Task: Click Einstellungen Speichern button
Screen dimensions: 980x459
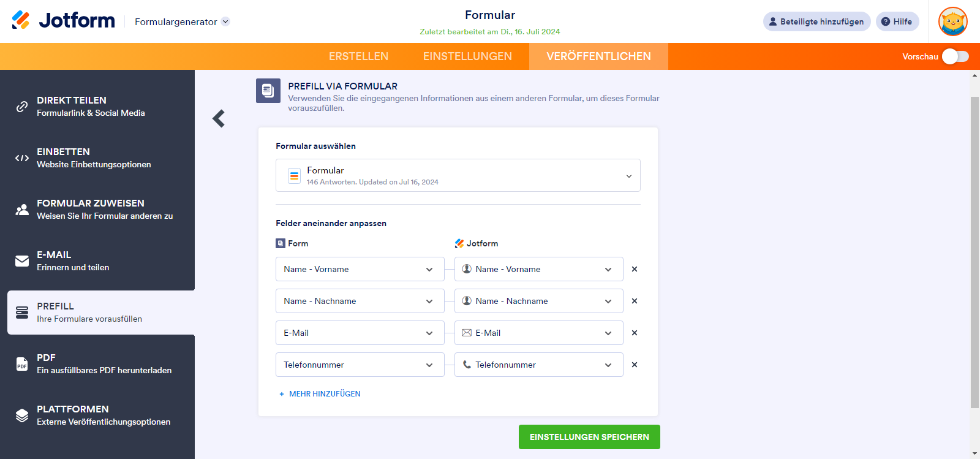Action: coord(589,437)
